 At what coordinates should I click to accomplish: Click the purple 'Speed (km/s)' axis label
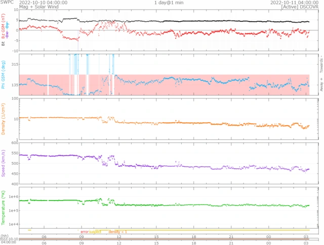[x=3, y=163]
